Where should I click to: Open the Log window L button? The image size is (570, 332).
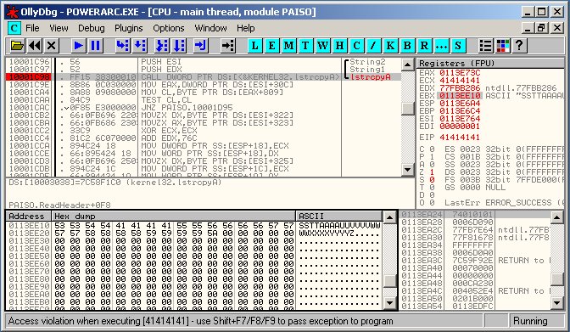[x=254, y=46]
